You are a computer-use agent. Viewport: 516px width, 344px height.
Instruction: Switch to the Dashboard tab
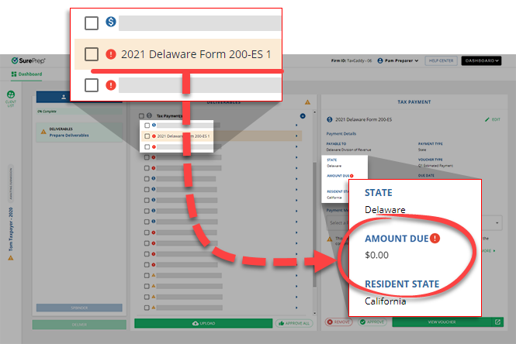[x=26, y=74]
